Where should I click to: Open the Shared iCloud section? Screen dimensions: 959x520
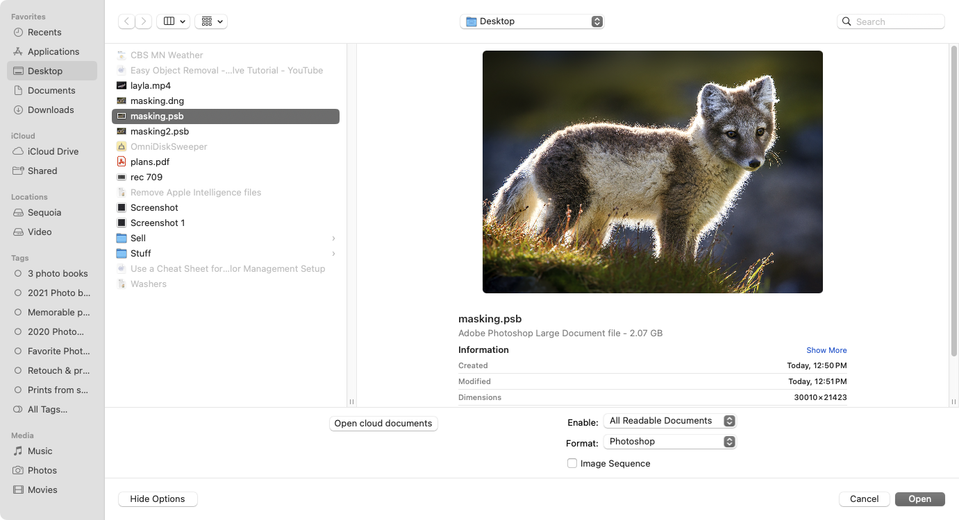40,171
